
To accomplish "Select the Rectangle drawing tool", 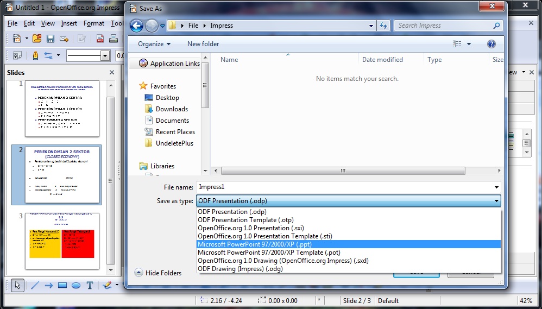I will pos(62,286).
